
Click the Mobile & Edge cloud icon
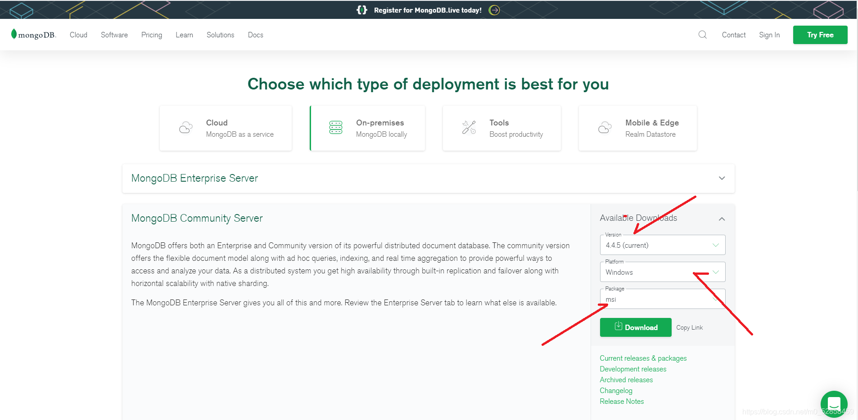pyautogui.click(x=605, y=128)
